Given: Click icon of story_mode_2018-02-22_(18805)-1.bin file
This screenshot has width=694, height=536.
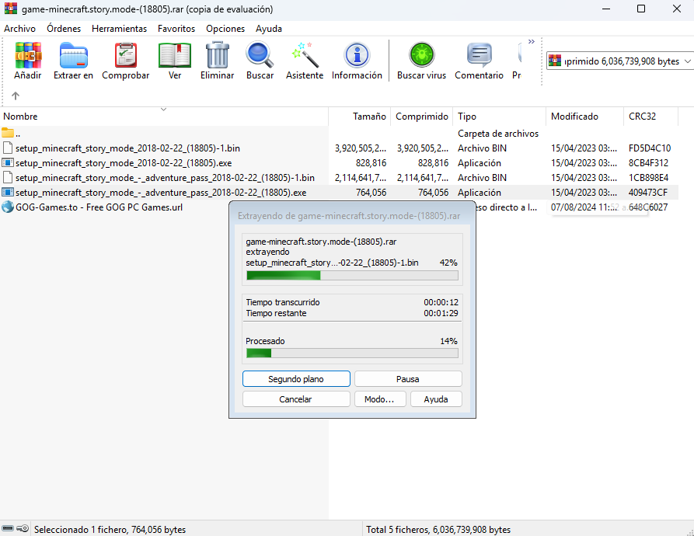Looking at the screenshot, I should point(8,148).
